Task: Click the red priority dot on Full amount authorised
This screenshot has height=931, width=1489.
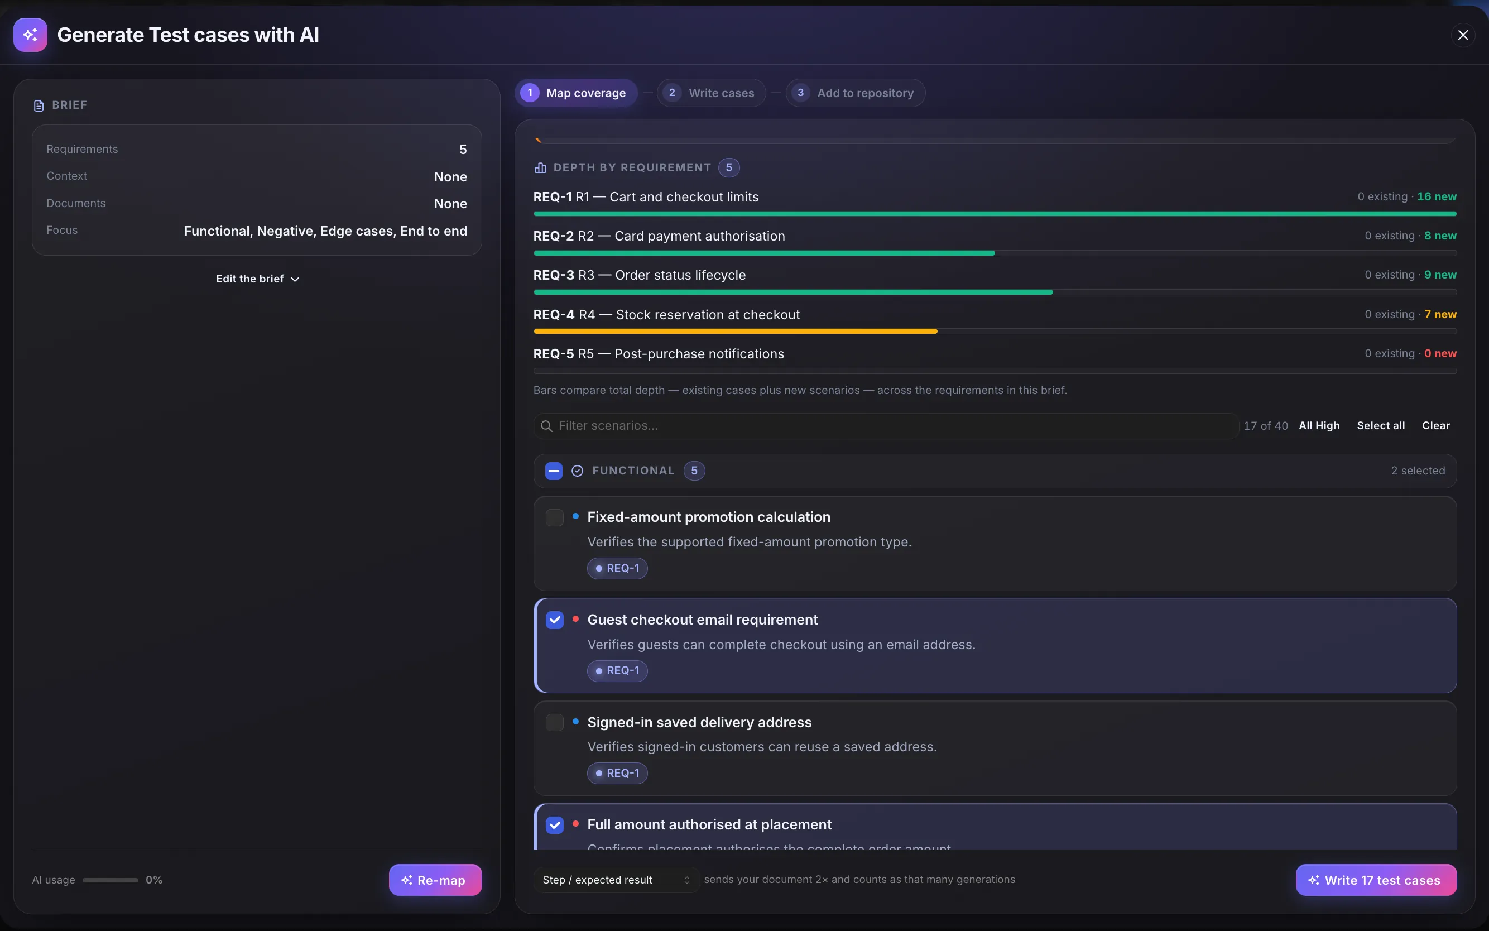Action: tap(575, 824)
